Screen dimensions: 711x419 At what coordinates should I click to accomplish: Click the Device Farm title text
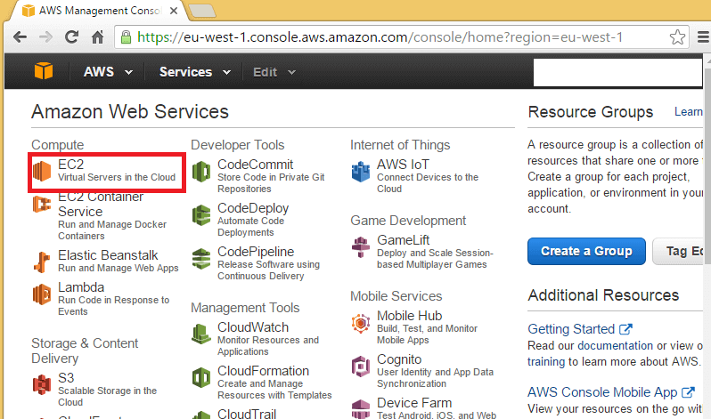pyautogui.click(x=414, y=403)
